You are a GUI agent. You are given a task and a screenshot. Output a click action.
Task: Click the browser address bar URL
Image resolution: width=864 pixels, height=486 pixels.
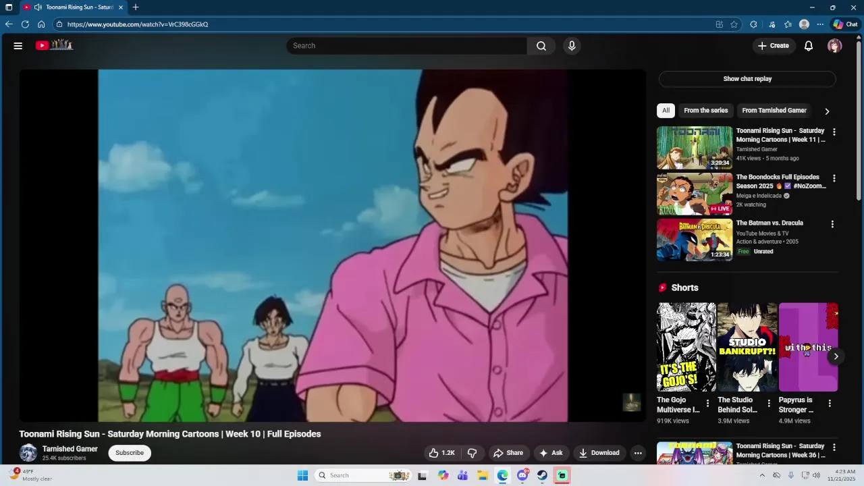[138, 24]
